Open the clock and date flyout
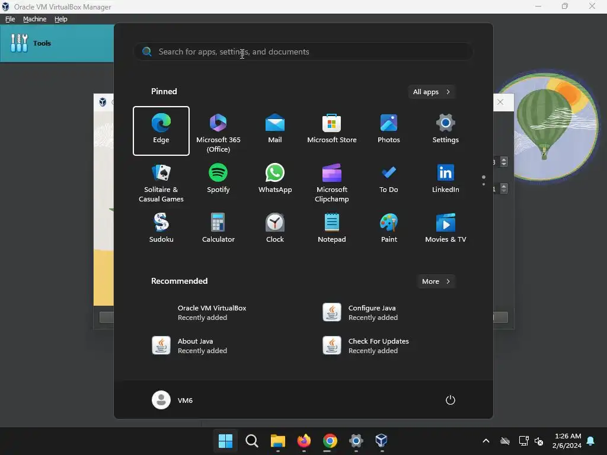Viewport: 607px width, 455px height. click(567, 441)
